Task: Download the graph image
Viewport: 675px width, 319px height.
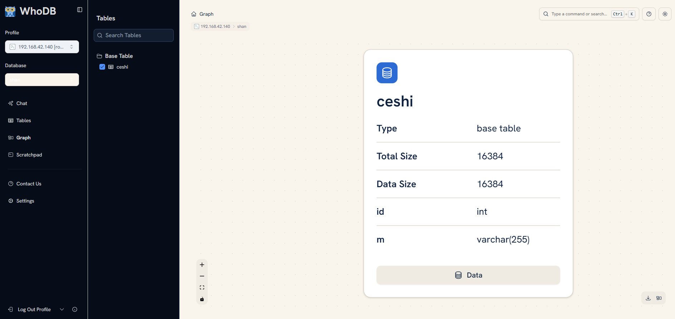Action: (648, 298)
